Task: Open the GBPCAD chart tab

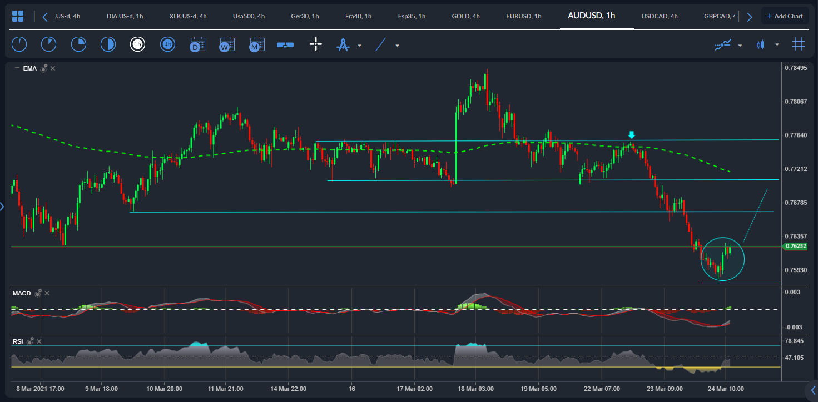Action: 719,16
